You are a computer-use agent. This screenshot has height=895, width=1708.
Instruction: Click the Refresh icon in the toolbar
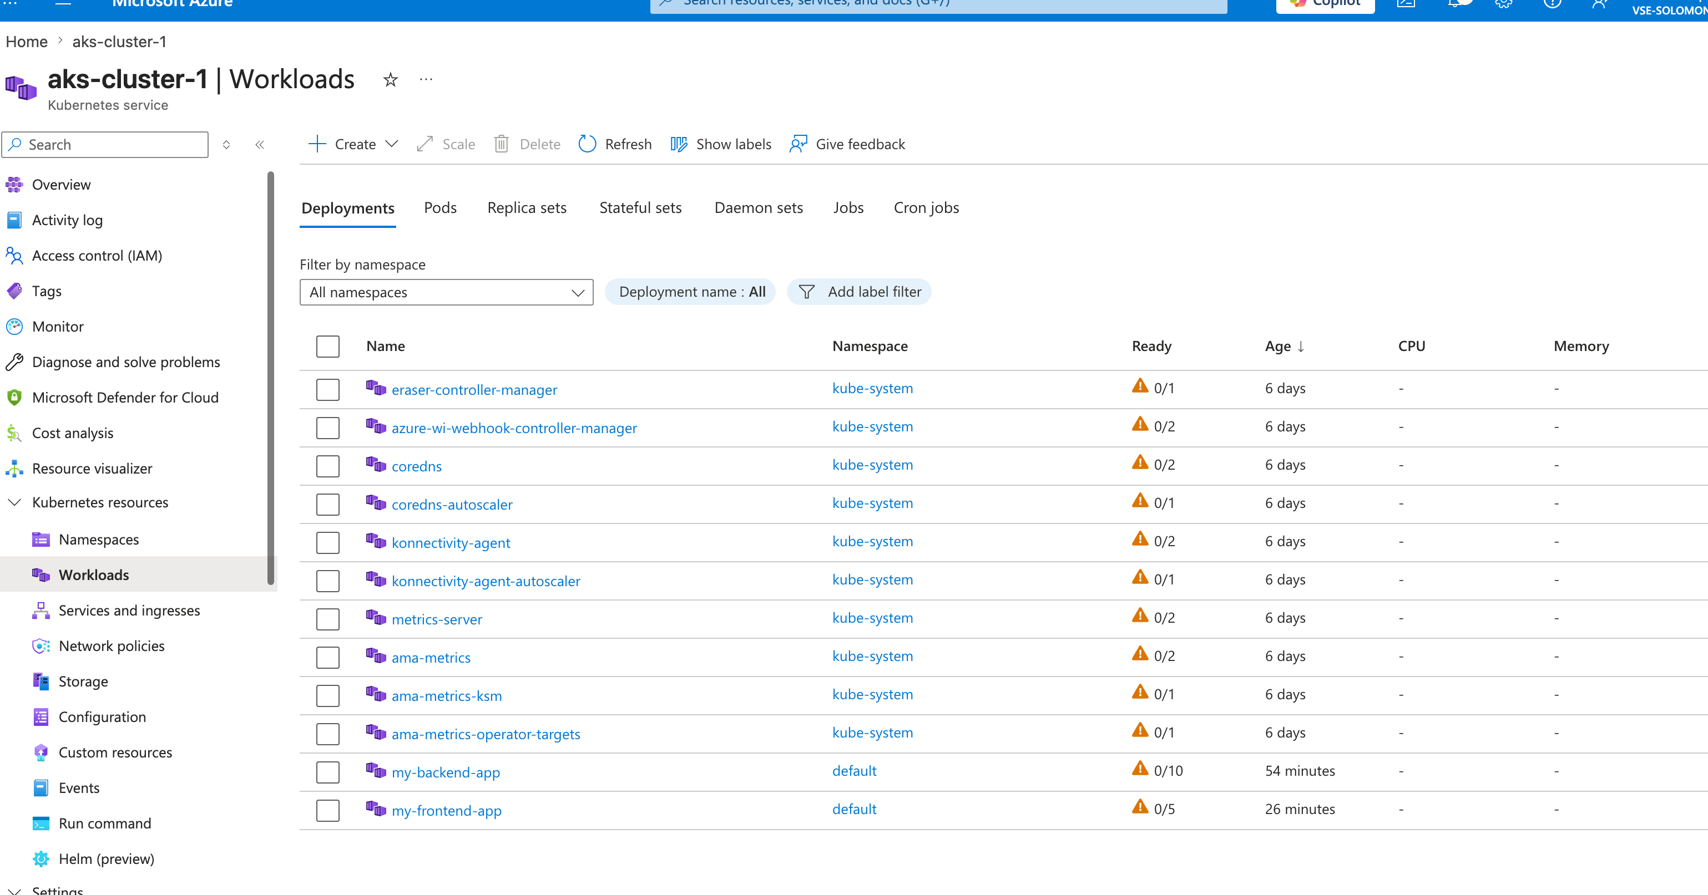click(588, 144)
